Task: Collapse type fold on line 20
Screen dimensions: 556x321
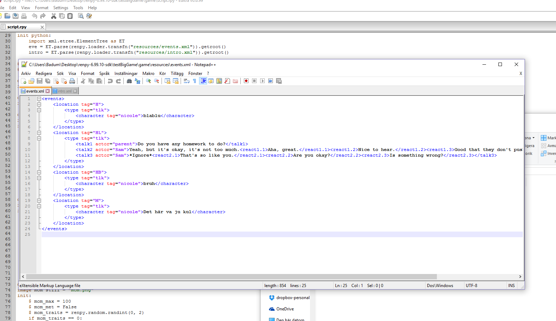Action: point(39,206)
